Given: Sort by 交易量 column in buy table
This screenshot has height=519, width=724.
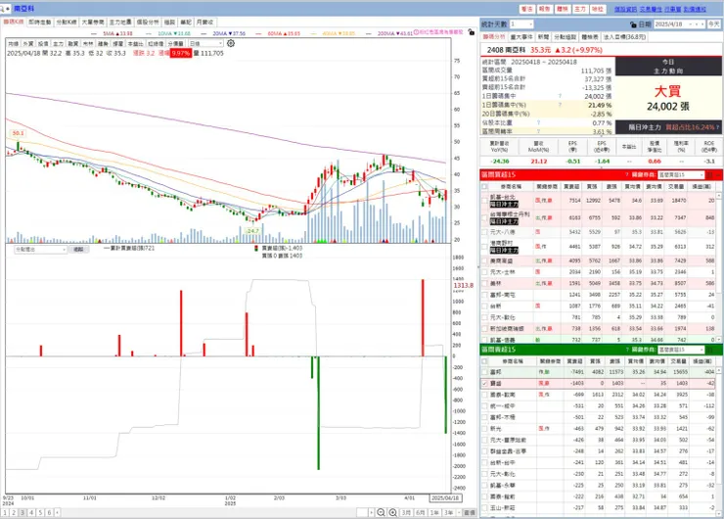Looking at the screenshot, I should point(676,187).
